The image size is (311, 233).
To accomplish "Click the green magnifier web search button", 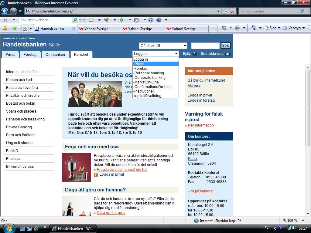I will point(75,20).
